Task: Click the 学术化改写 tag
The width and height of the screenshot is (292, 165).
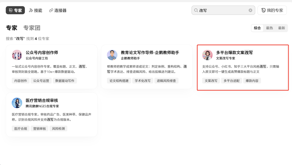Action: (x=143, y=81)
